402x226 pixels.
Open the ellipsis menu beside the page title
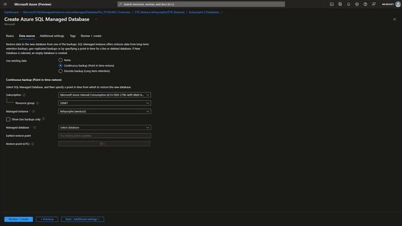click(96, 19)
